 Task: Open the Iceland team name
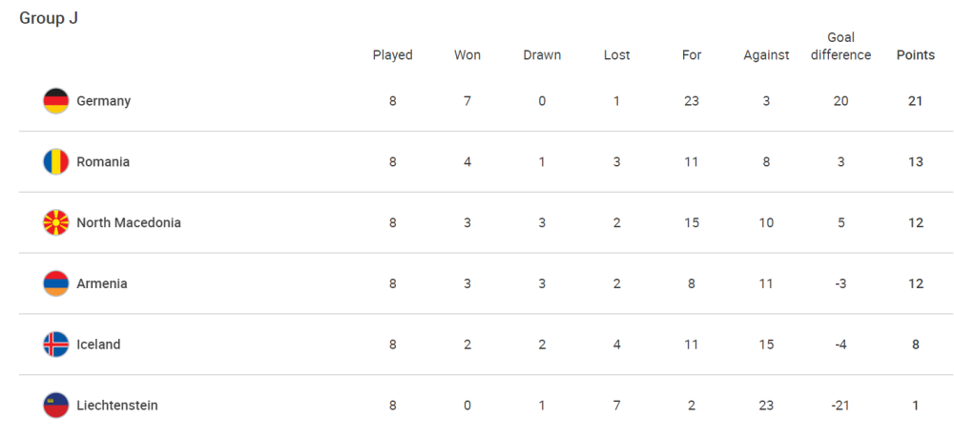coord(98,345)
